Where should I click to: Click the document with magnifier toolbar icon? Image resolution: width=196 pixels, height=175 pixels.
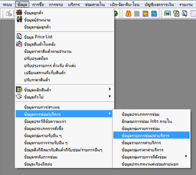(x=184, y=14)
